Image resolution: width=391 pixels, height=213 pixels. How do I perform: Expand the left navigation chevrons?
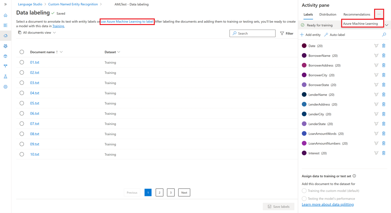(x=5, y=4)
